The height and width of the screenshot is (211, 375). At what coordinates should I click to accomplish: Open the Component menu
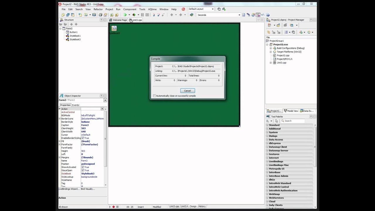[x=130, y=9]
